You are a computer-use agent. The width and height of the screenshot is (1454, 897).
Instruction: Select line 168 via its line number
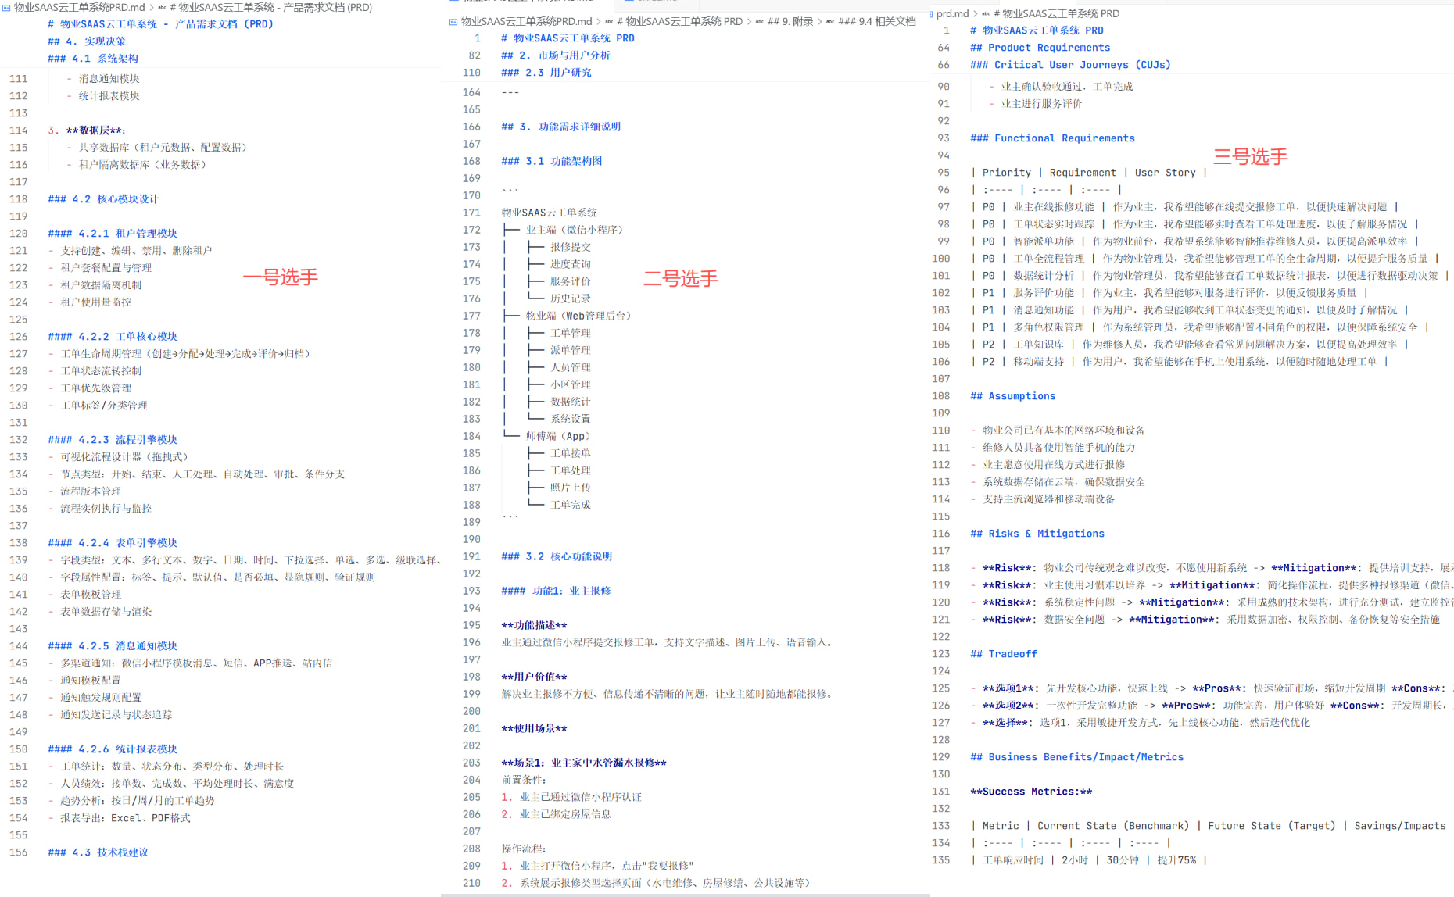[471, 161]
